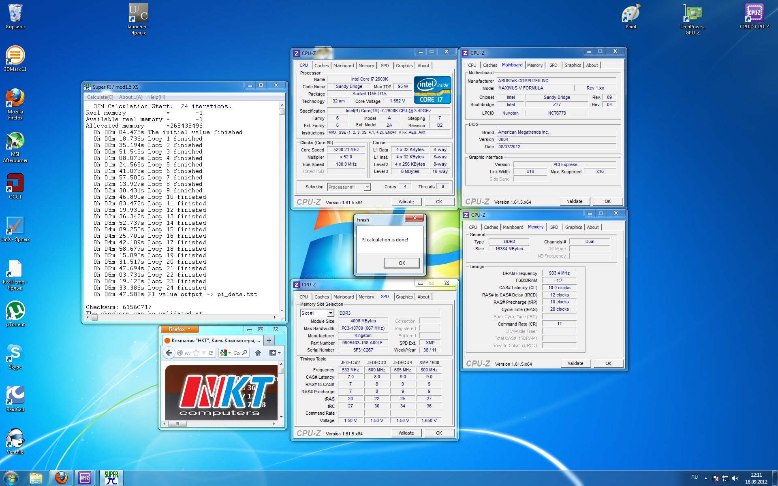Open the RealTemp desktop shortcut
778x486 pixels.
[15, 275]
